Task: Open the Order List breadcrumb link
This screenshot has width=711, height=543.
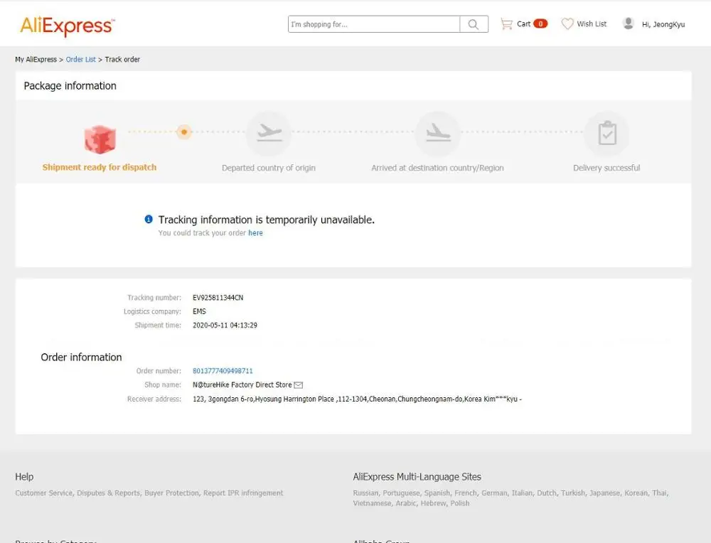Action: [81, 60]
